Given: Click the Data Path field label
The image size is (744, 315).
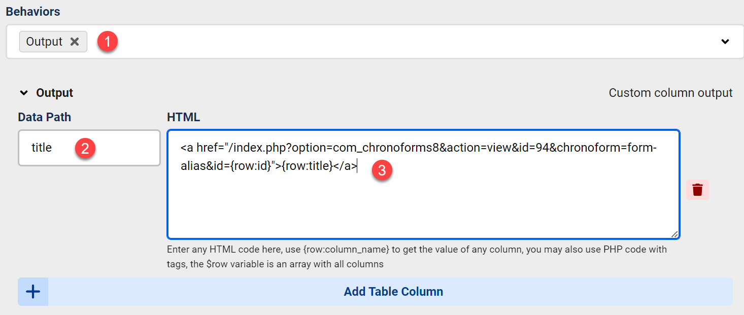Looking at the screenshot, I should (45, 117).
